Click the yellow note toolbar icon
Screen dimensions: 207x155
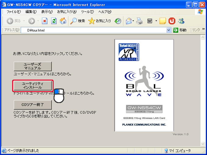click(x=163, y=21)
